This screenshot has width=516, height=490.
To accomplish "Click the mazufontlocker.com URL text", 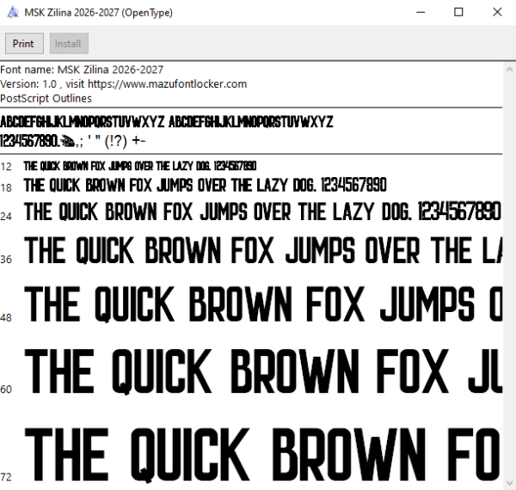I will point(167,84).
